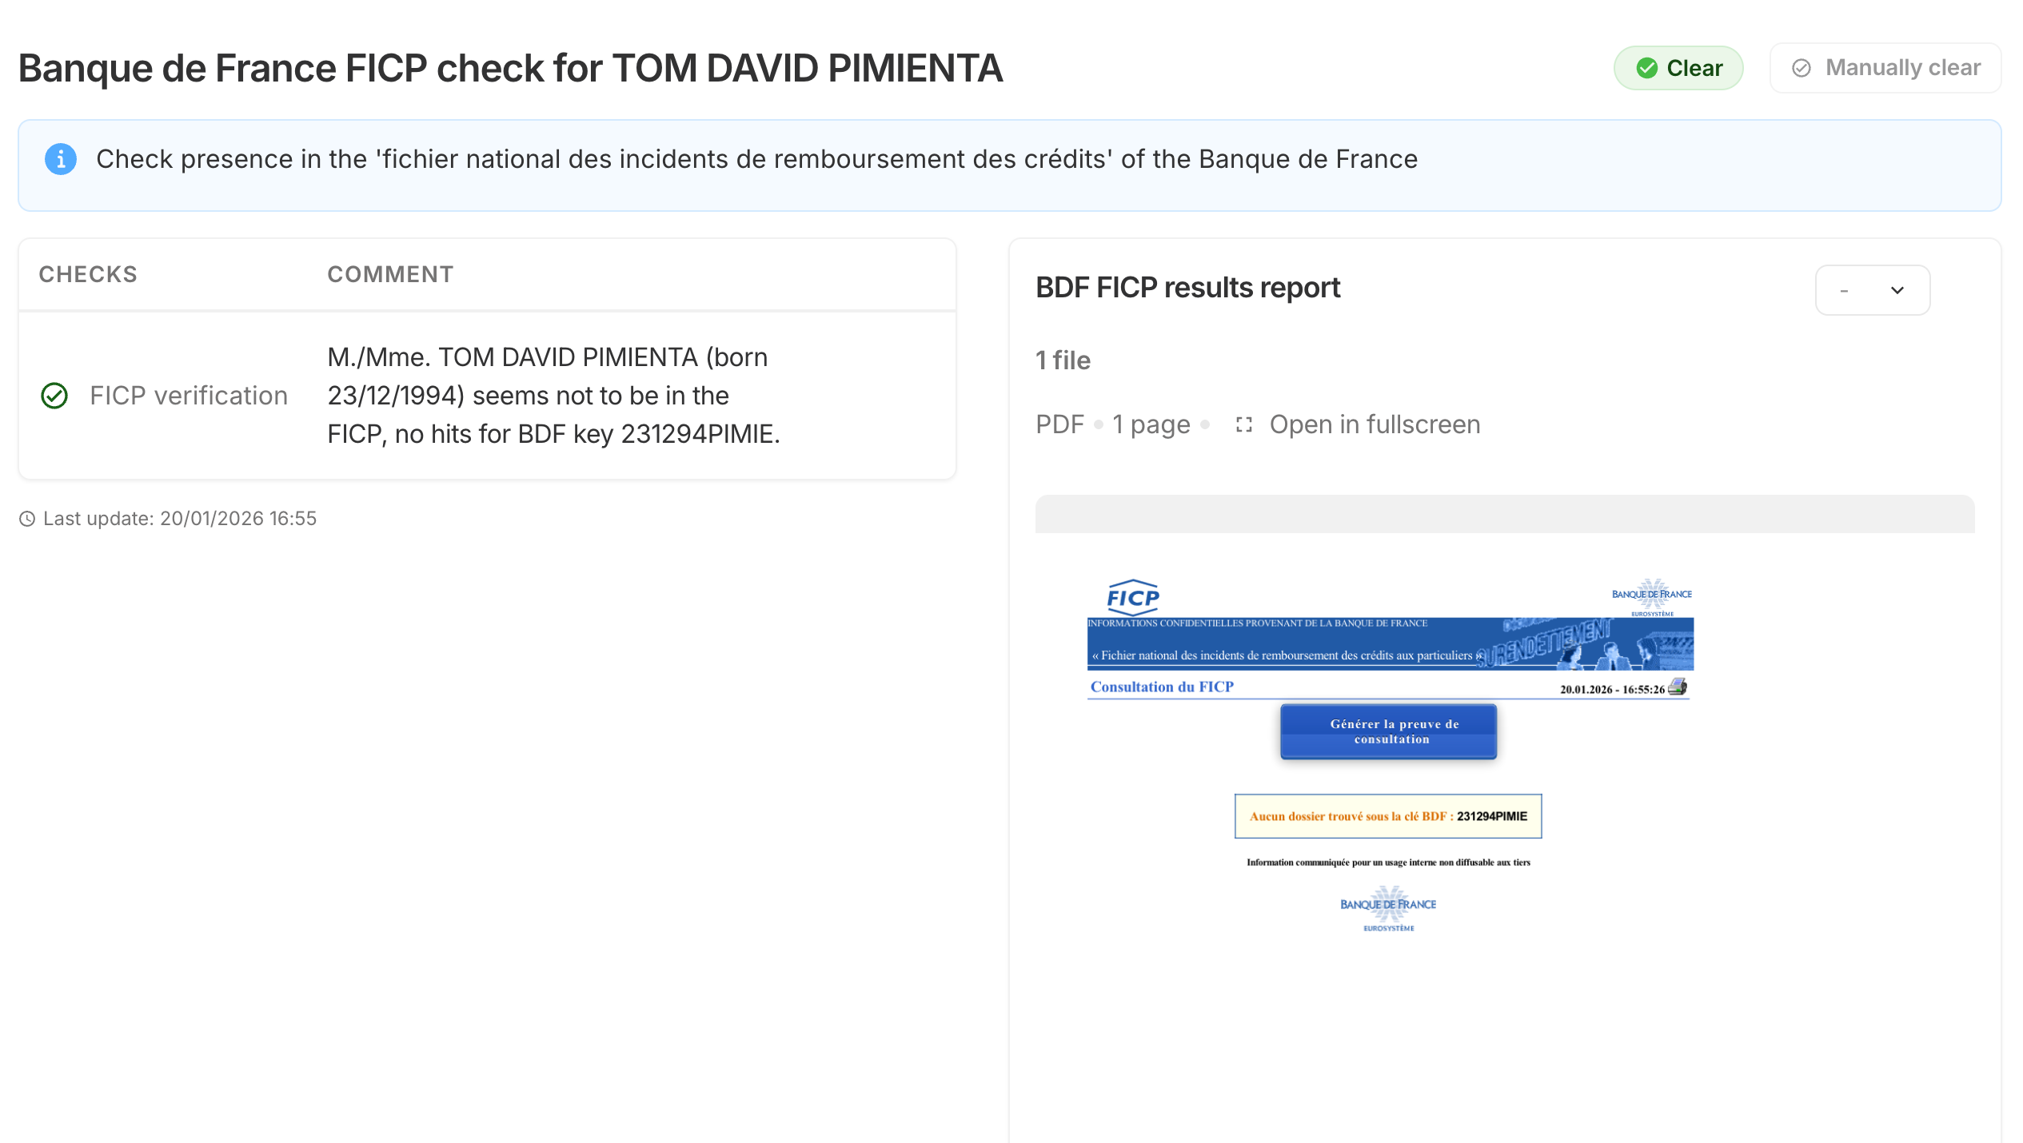
Task: Click the FICP logo in PDF preview
Action: click(x=1132, y=597)
